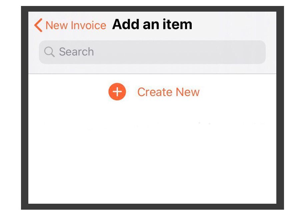The image size is (305, 216).
Task: Return to the New Invoice screen
Action: [x=70, y=25]
